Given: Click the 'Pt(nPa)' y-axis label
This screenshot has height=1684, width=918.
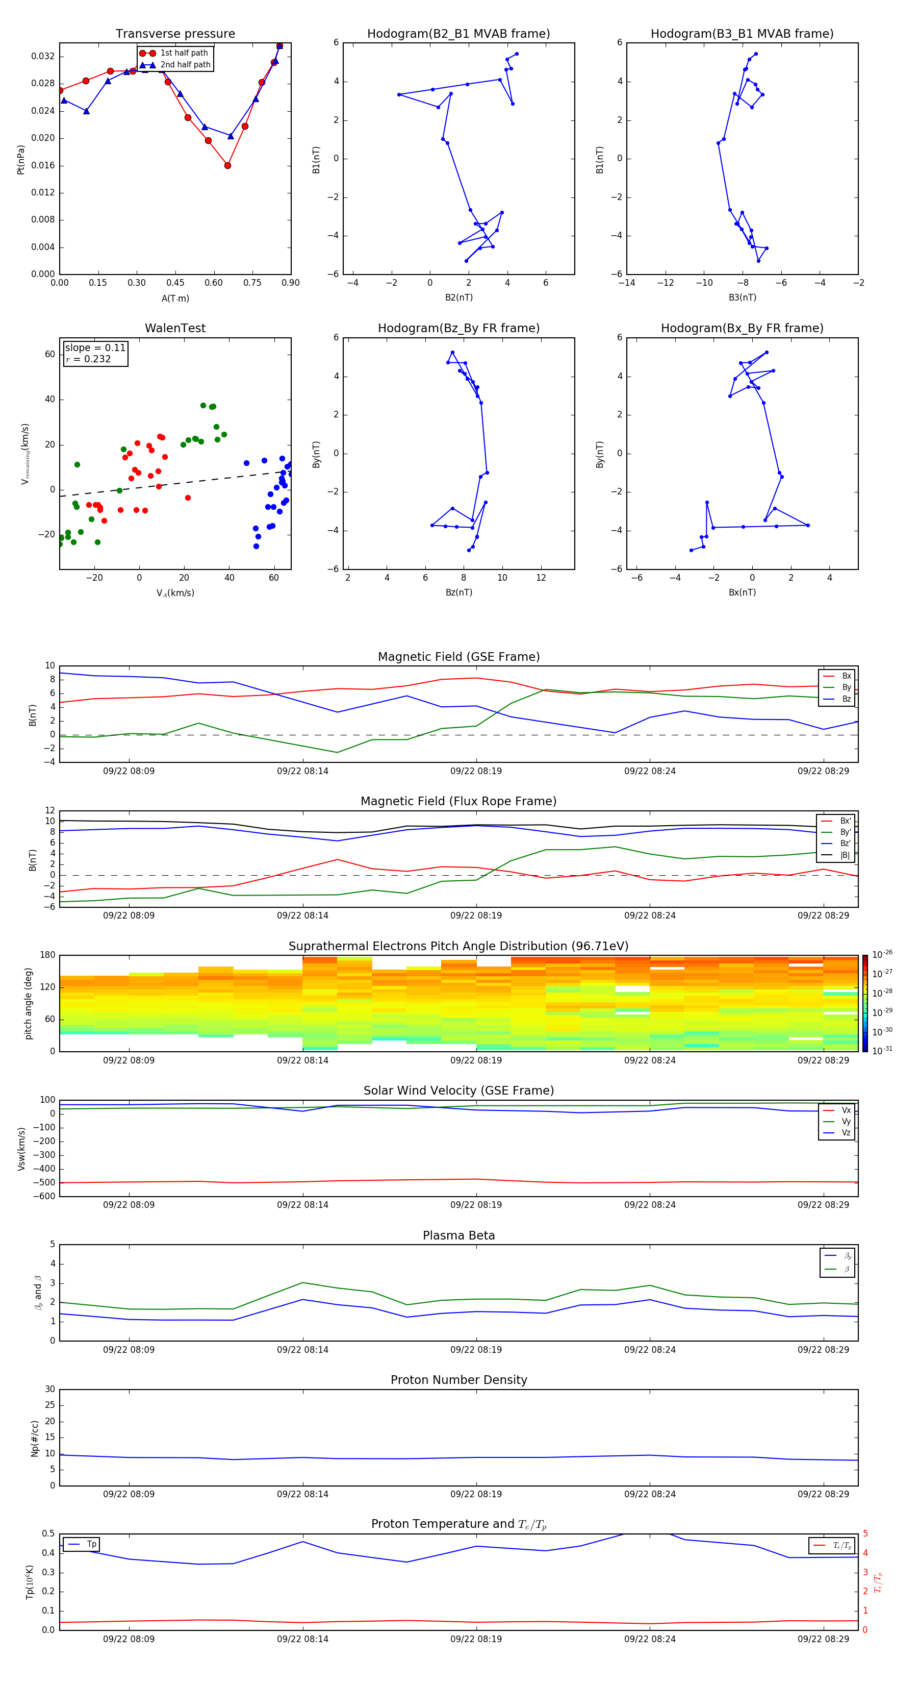Looking at the screenshot, I should [21, 159].
